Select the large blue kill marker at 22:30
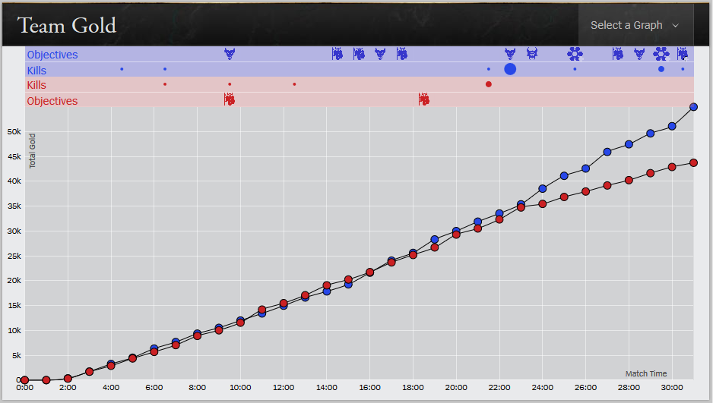The width and height of the screenshot is (713, 403). coord(510,69)
